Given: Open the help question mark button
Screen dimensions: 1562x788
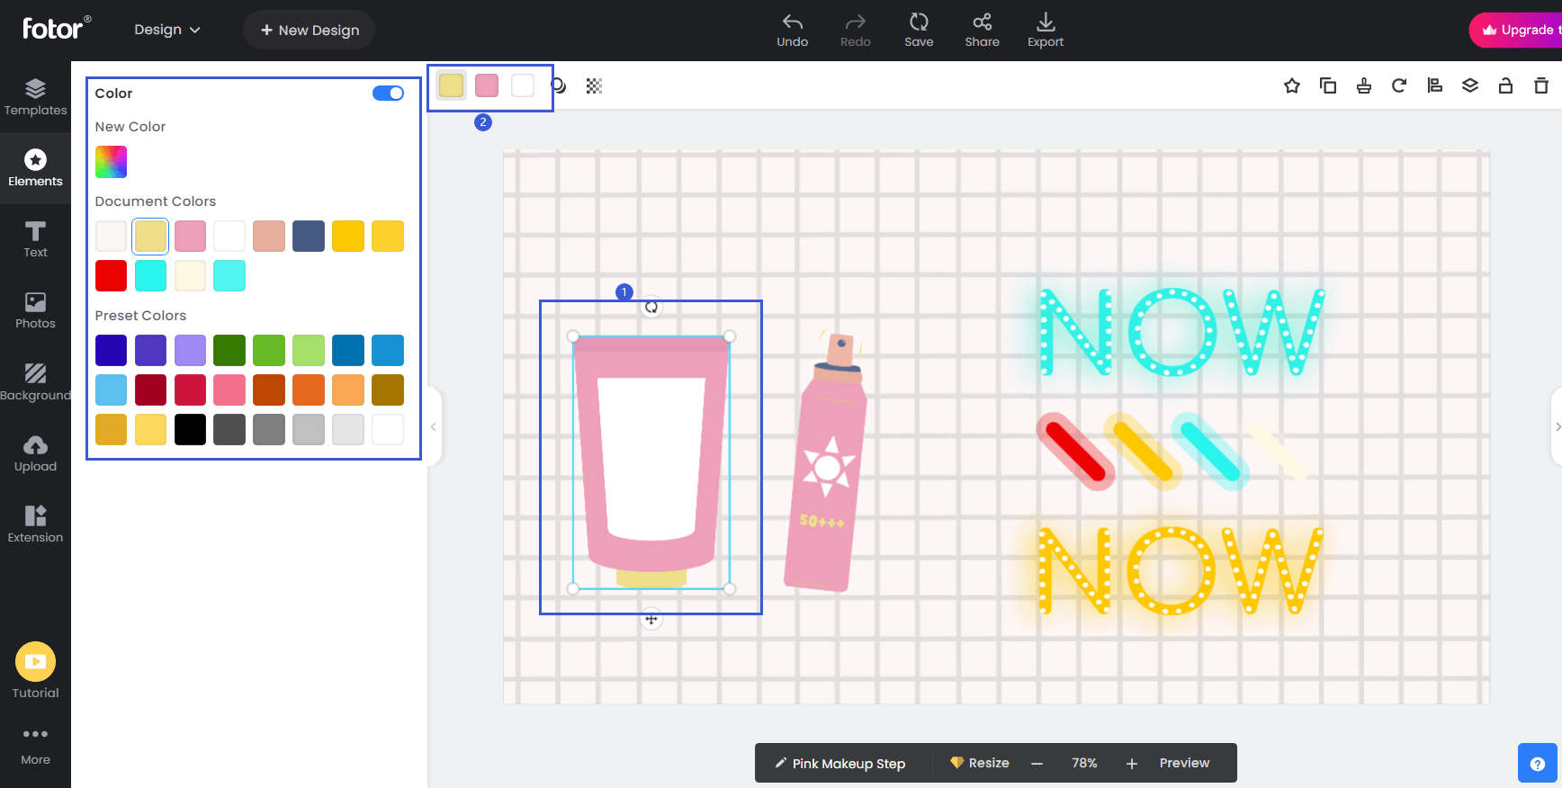Looking at the screenshot, I should [1537, 764].
